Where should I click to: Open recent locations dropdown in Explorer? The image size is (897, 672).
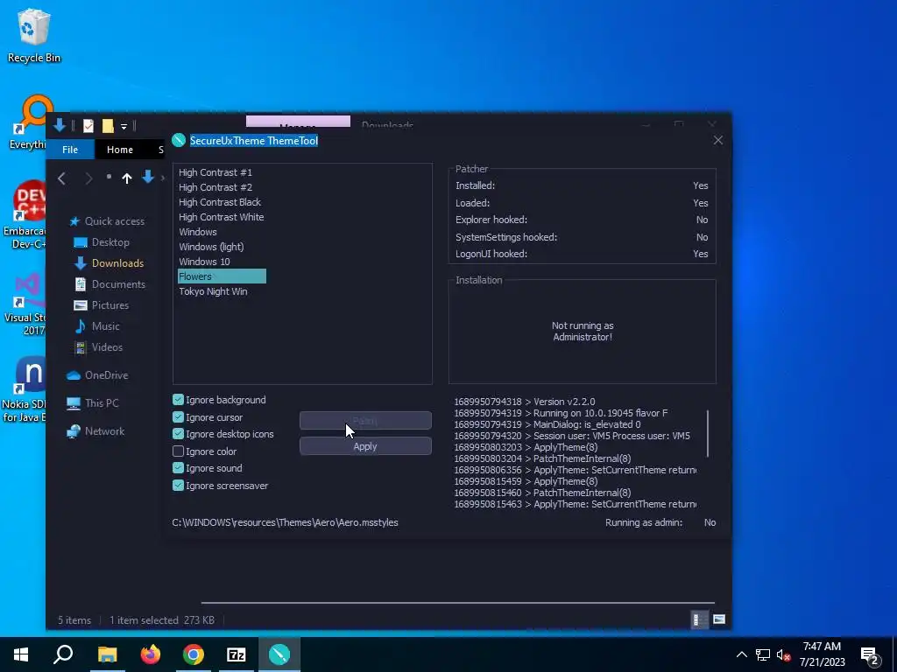tap(109, 177)
